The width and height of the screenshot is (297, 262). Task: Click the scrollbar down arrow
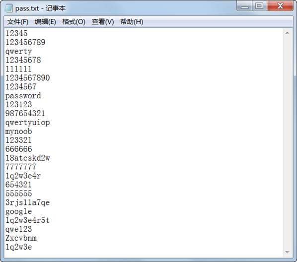click(x=288, y=252)
